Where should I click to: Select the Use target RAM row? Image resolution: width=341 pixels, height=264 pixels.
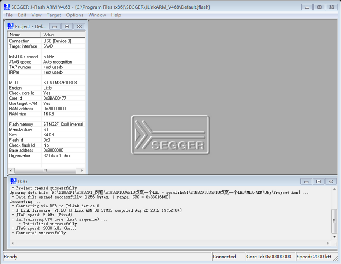(x=46, y=103)
